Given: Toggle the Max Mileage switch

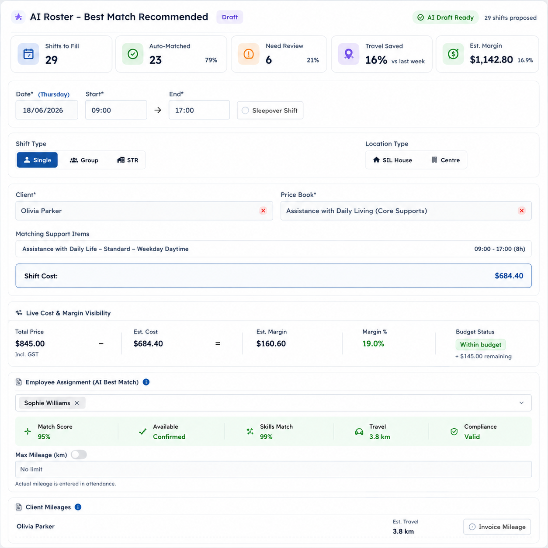Looking at the screenshot, I should tap(79, 455).
